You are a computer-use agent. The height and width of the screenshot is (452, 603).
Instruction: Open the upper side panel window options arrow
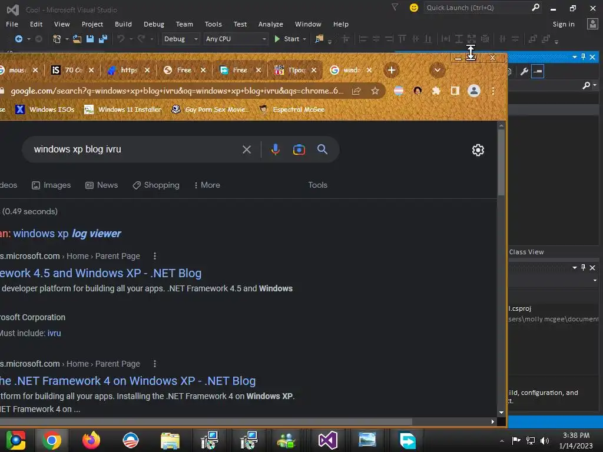point(575,57)
